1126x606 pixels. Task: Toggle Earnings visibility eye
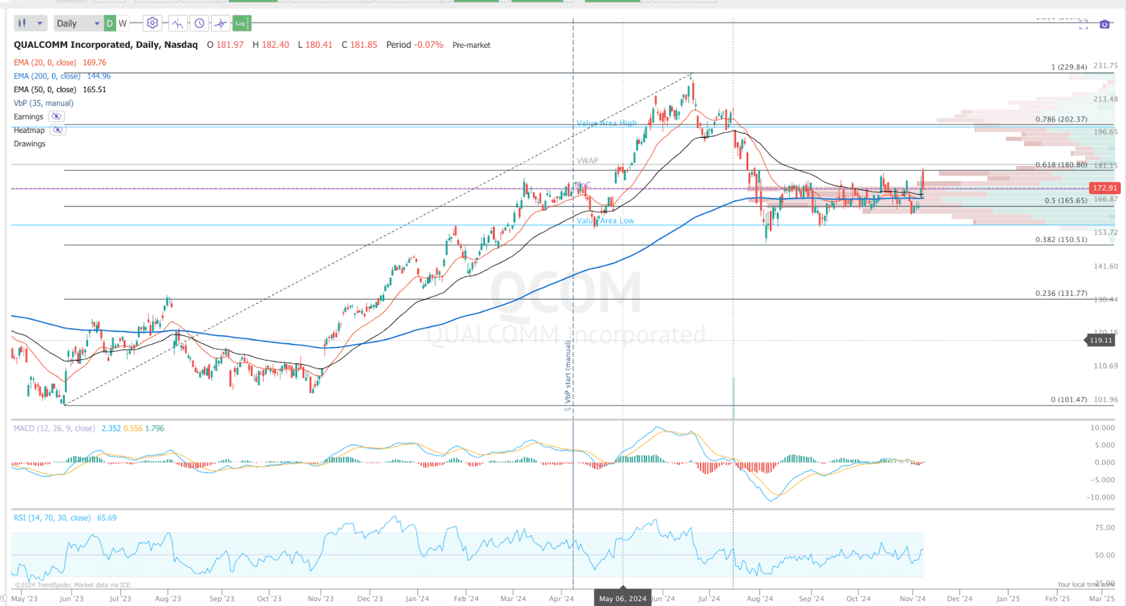tap(56, 117)
